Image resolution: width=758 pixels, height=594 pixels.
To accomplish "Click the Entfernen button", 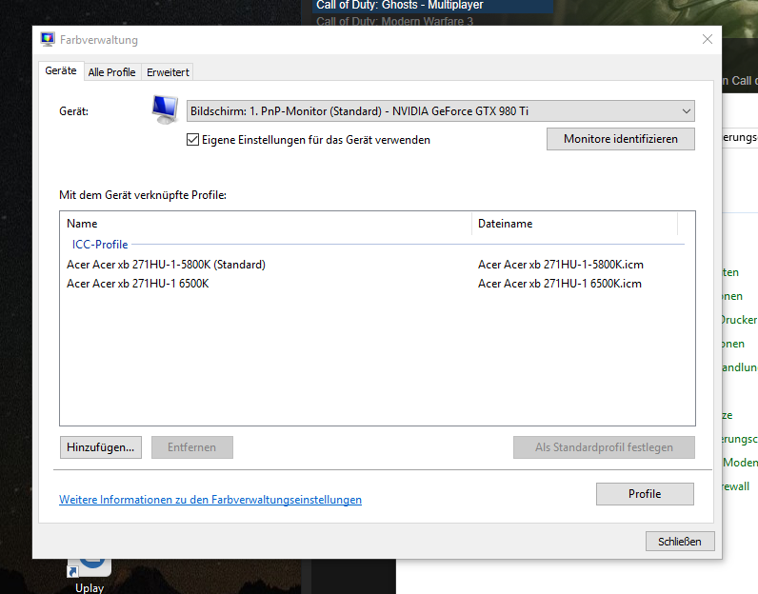I will tap(192, 447).
